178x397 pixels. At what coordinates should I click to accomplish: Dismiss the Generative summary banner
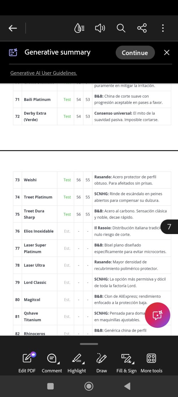(x=167, y=53)
